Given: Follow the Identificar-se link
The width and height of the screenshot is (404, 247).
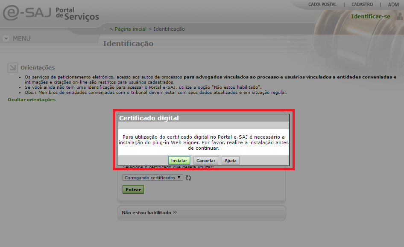Looking at the screenshot, I should [370, 17].
